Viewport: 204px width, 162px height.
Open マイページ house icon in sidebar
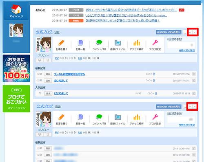[x=16, y=9]
